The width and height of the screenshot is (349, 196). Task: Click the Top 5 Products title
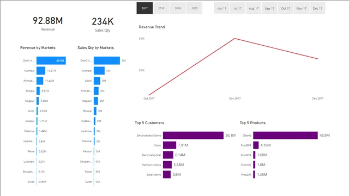pyautogui.click(x=252, y=122)
